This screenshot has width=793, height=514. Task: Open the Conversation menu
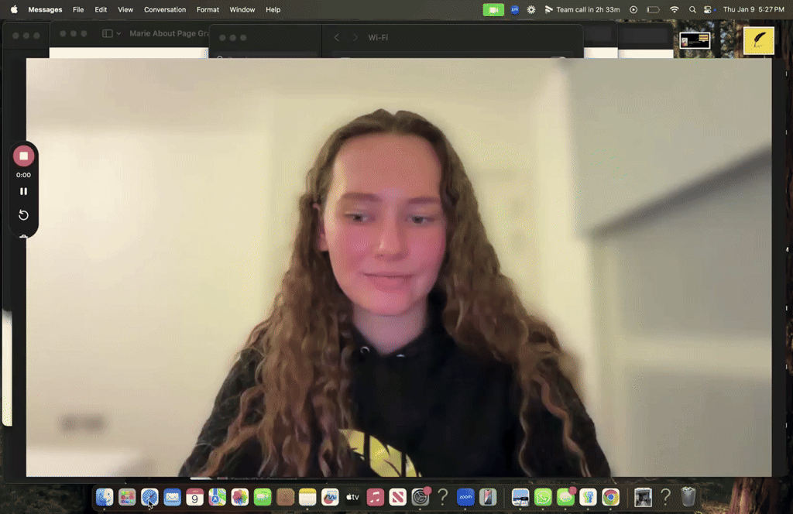click(x=165, y=9)
